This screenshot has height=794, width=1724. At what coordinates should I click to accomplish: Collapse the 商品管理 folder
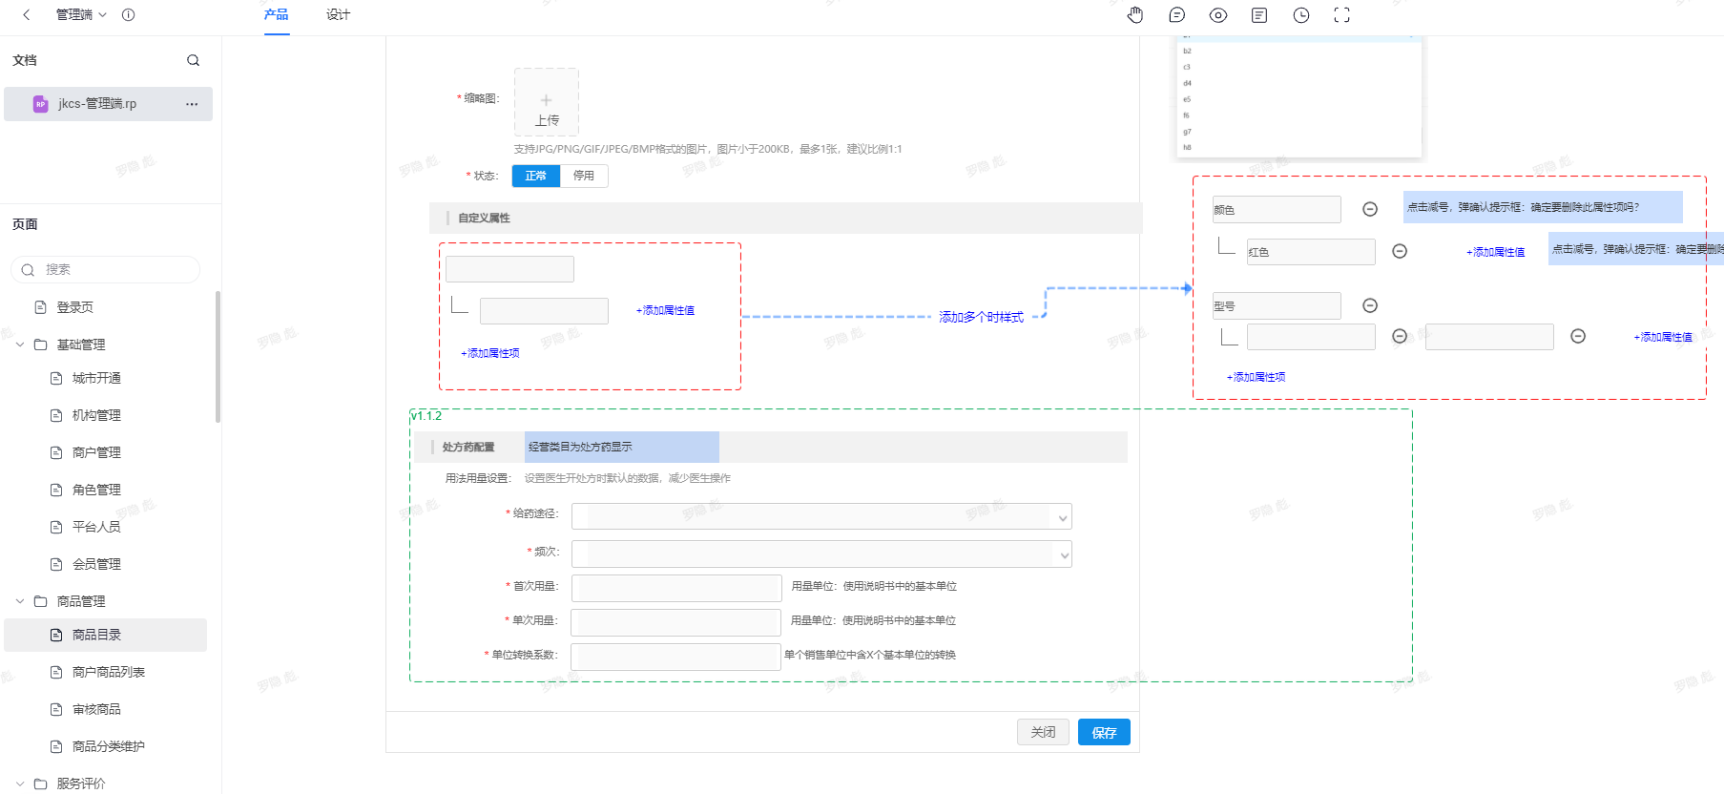coord(20,601)
